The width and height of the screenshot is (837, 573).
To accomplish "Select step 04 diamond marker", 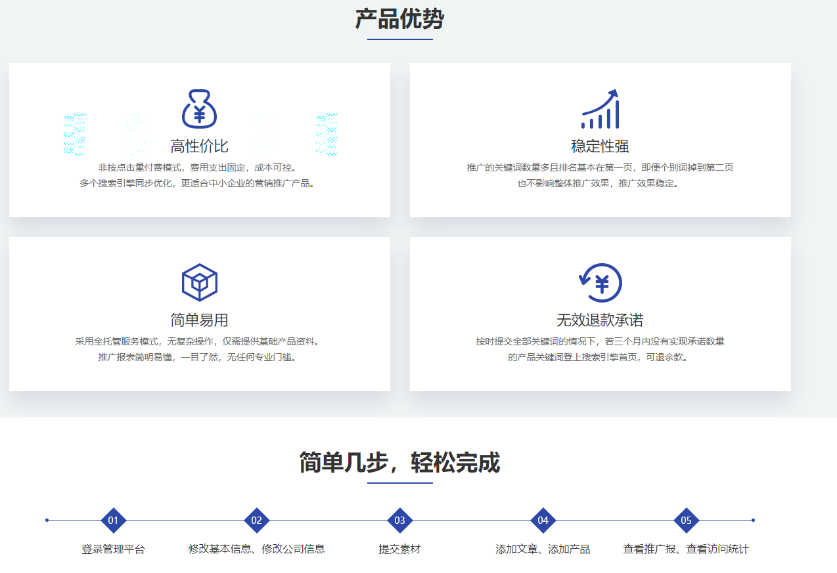I will 543,520.
